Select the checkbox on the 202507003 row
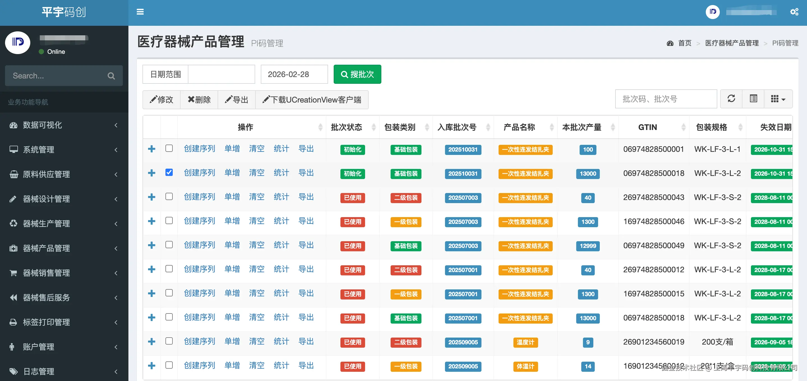Viewport: 807px width, 381px height. coord(169,197)
